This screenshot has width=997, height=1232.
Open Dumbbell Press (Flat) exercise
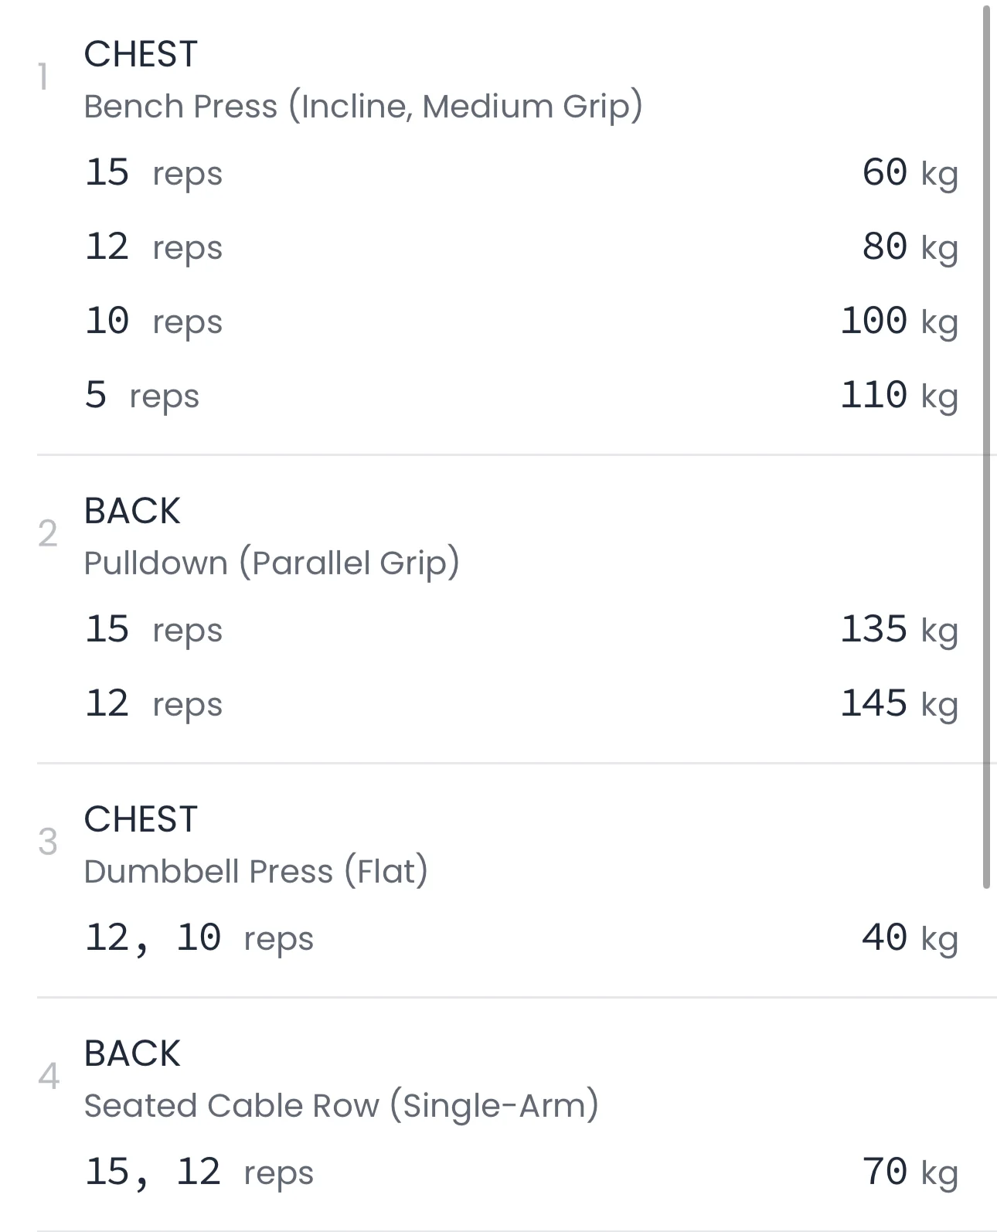coord(255,871)
